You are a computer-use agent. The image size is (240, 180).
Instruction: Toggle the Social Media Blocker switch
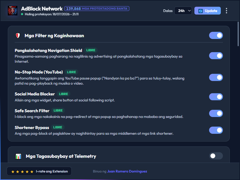(x=216, y=97)
